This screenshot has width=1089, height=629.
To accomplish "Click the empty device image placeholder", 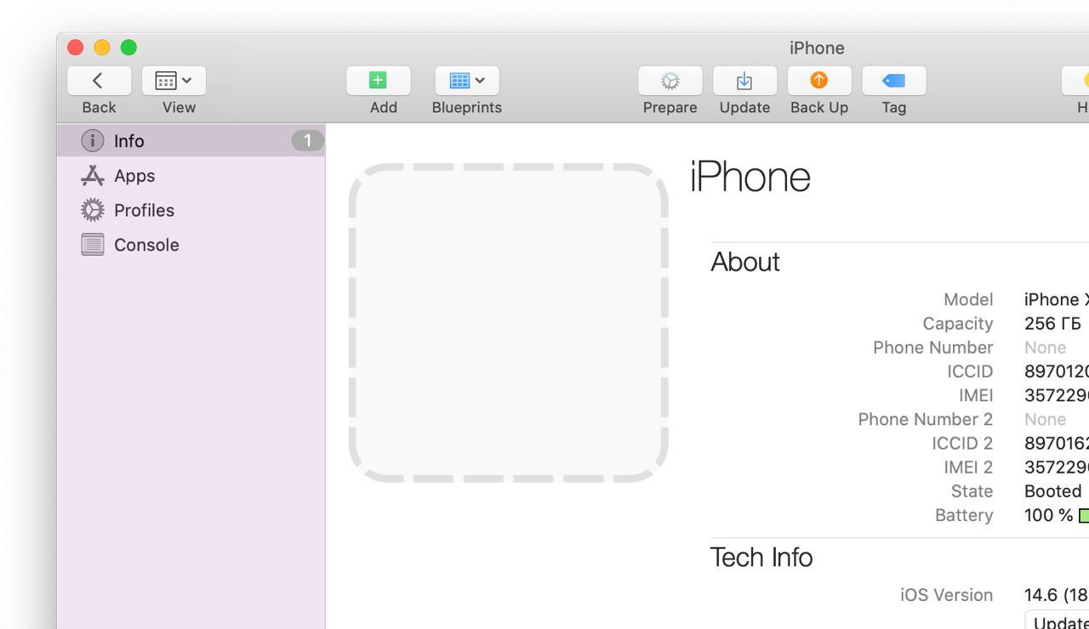I will 509,323.
